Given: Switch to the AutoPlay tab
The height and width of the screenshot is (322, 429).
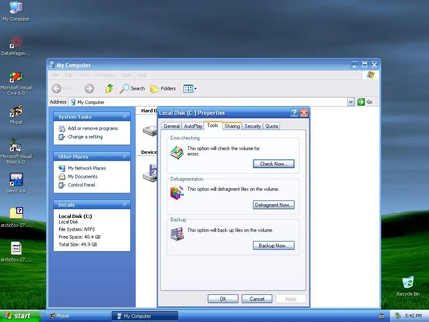Looking at the screenshot, I should 193,126.
